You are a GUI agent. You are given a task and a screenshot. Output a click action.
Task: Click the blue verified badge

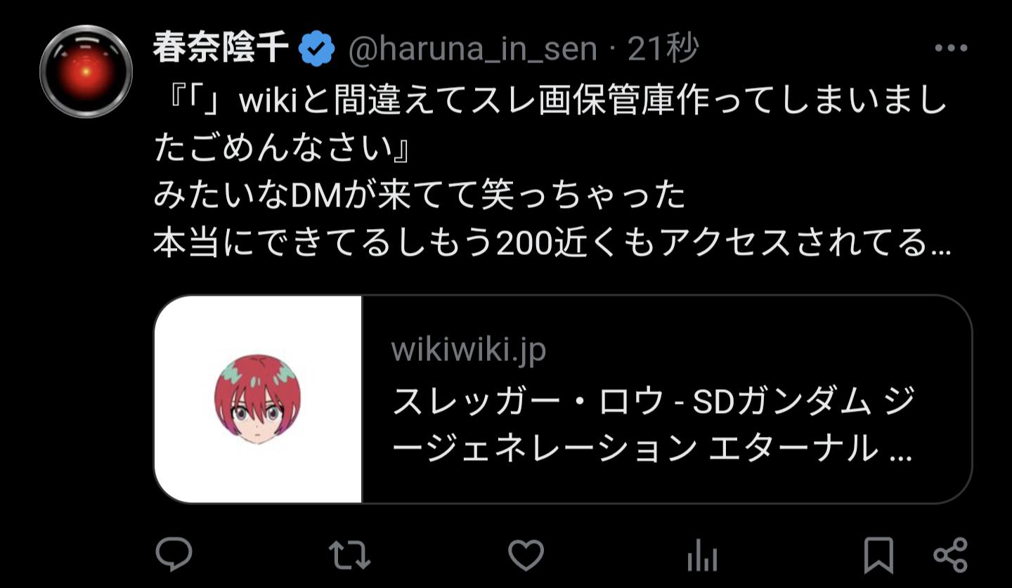pyautogui.click(x=316, y=49)
